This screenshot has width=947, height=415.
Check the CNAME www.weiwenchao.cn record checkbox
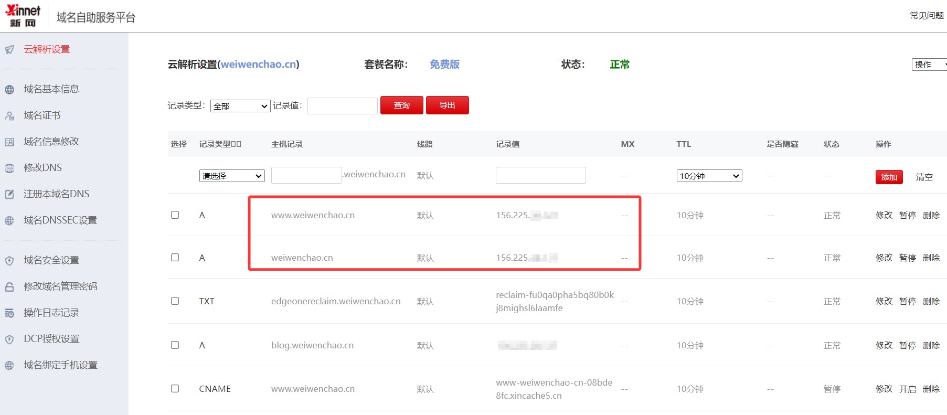175,389
